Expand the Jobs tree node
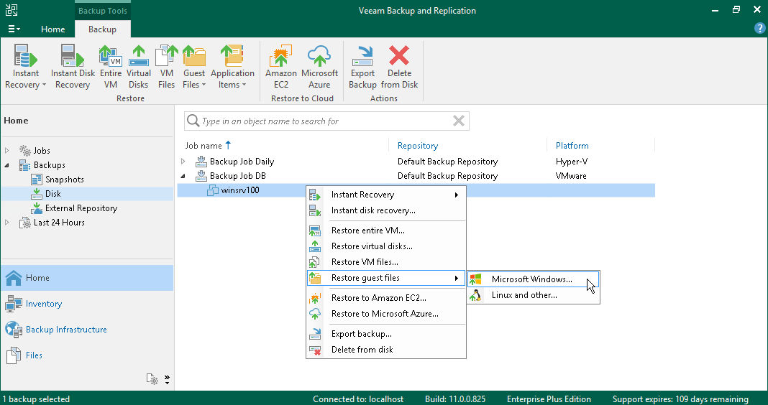The width and height of the screenshot is (768, 405). coord(8,151)
